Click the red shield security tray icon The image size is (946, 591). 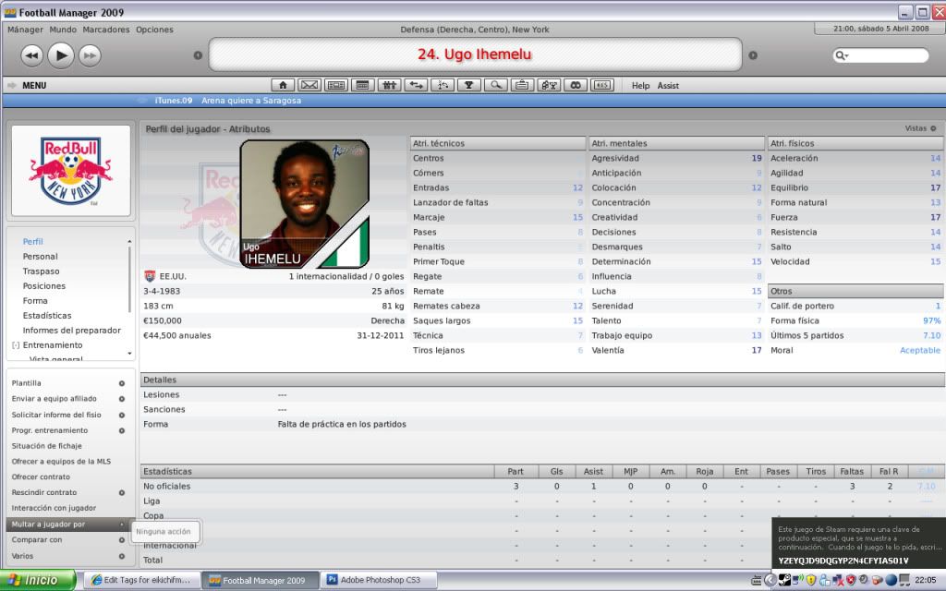click(x=851, y=580)
